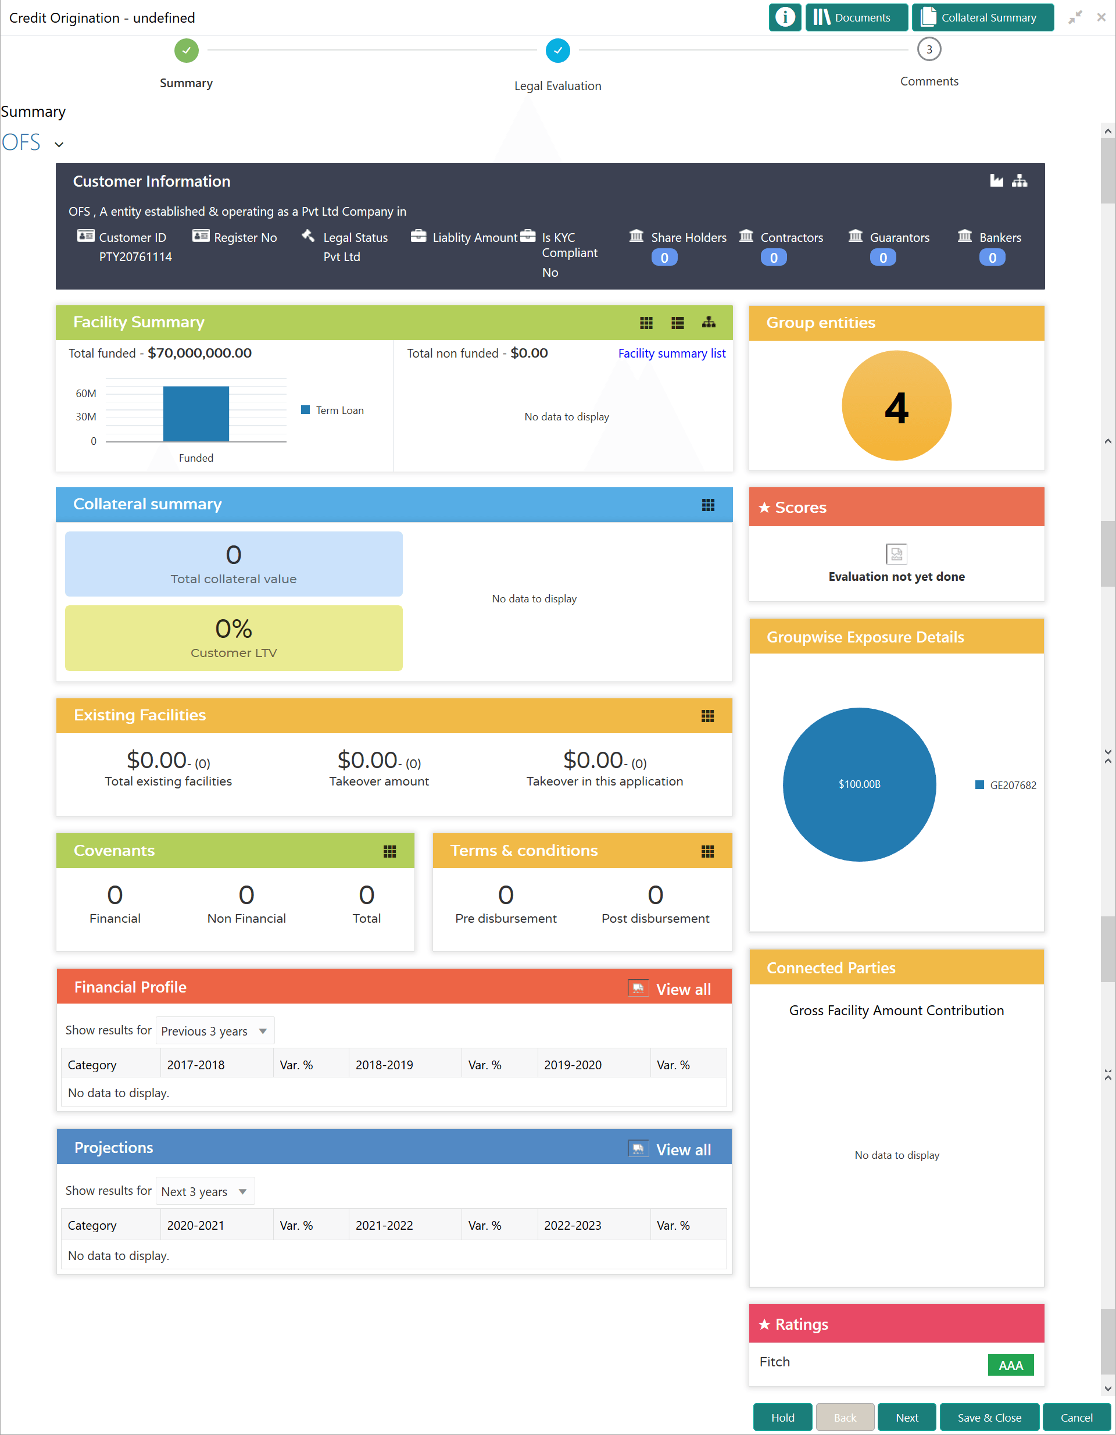Open Facility summary list link
Image resolution: width=1116 pixels, height=1435 pixels.
671,354
